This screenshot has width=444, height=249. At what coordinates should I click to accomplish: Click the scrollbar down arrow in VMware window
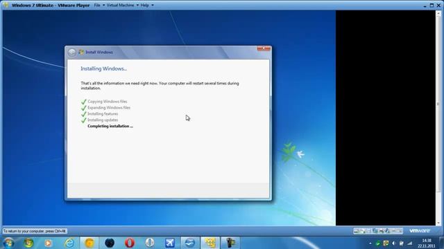coord(438,223)
